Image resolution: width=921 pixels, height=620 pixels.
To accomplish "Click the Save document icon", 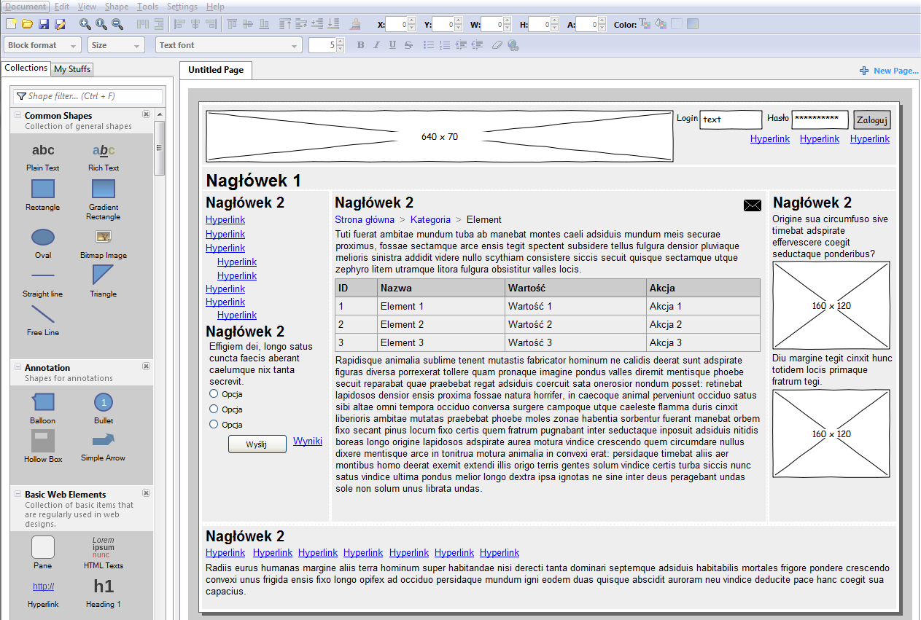I will [44, 24].
